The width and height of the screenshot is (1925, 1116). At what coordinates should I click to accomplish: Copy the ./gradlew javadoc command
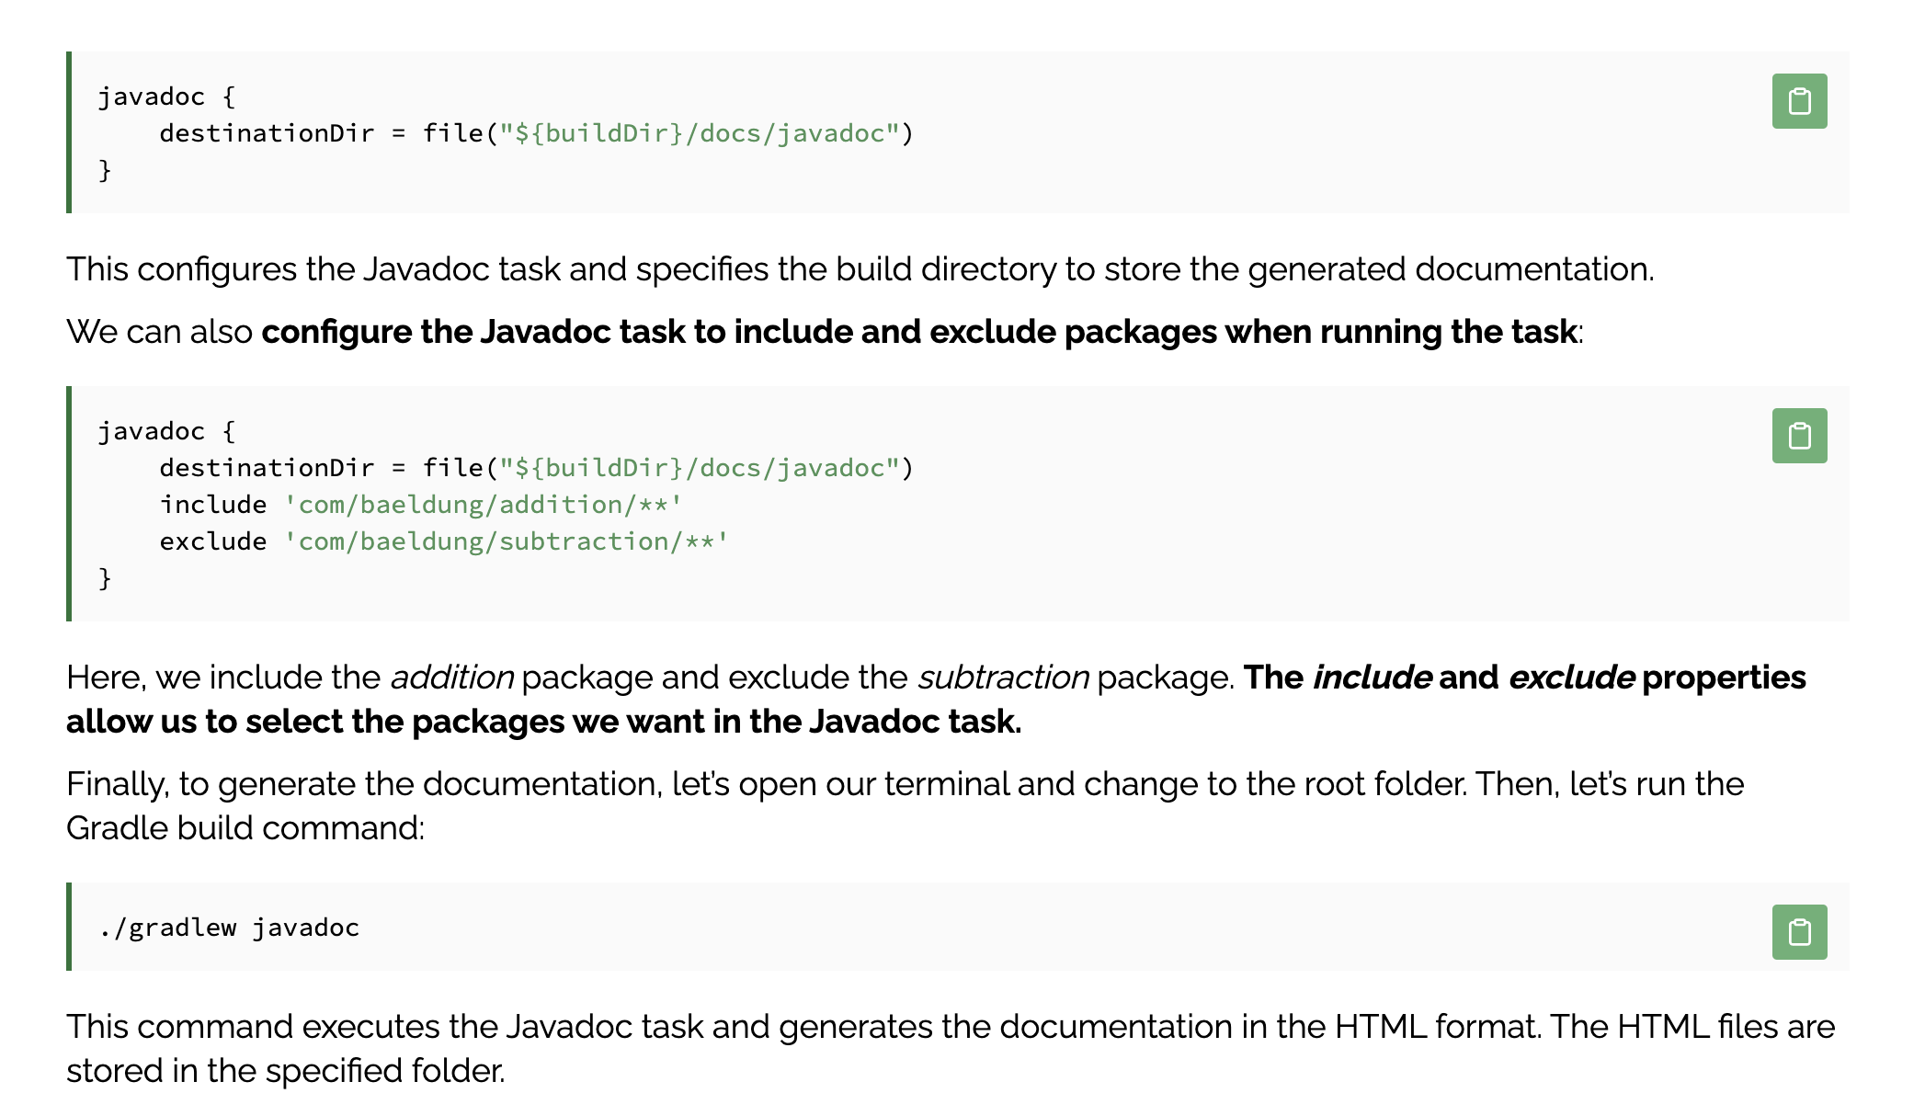(x=1799, y=932)
